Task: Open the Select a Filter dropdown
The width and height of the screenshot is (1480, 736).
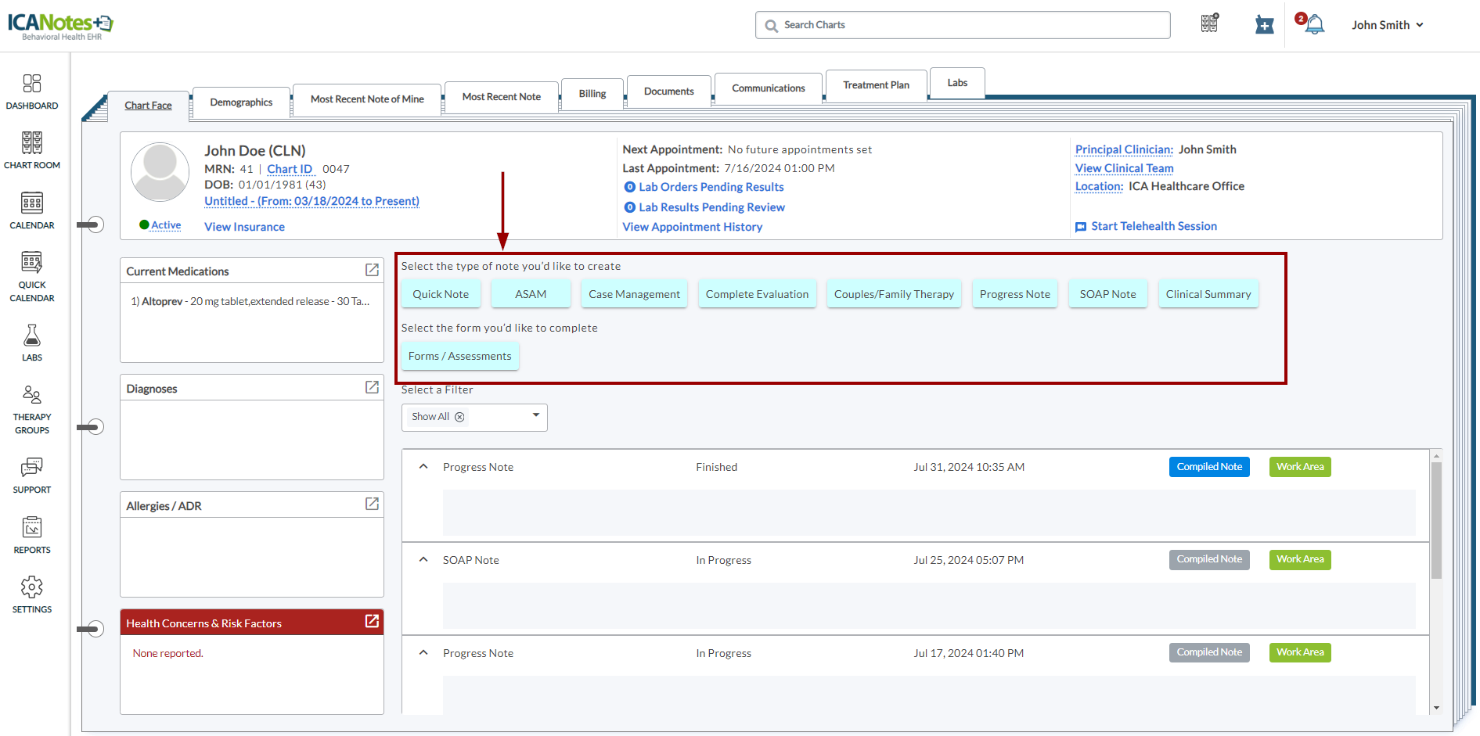Action: click(536, 416)
